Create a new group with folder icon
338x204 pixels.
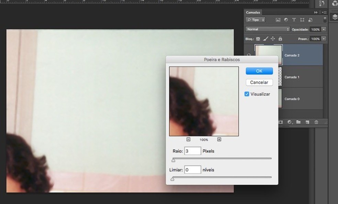click(x=298, y=122)
